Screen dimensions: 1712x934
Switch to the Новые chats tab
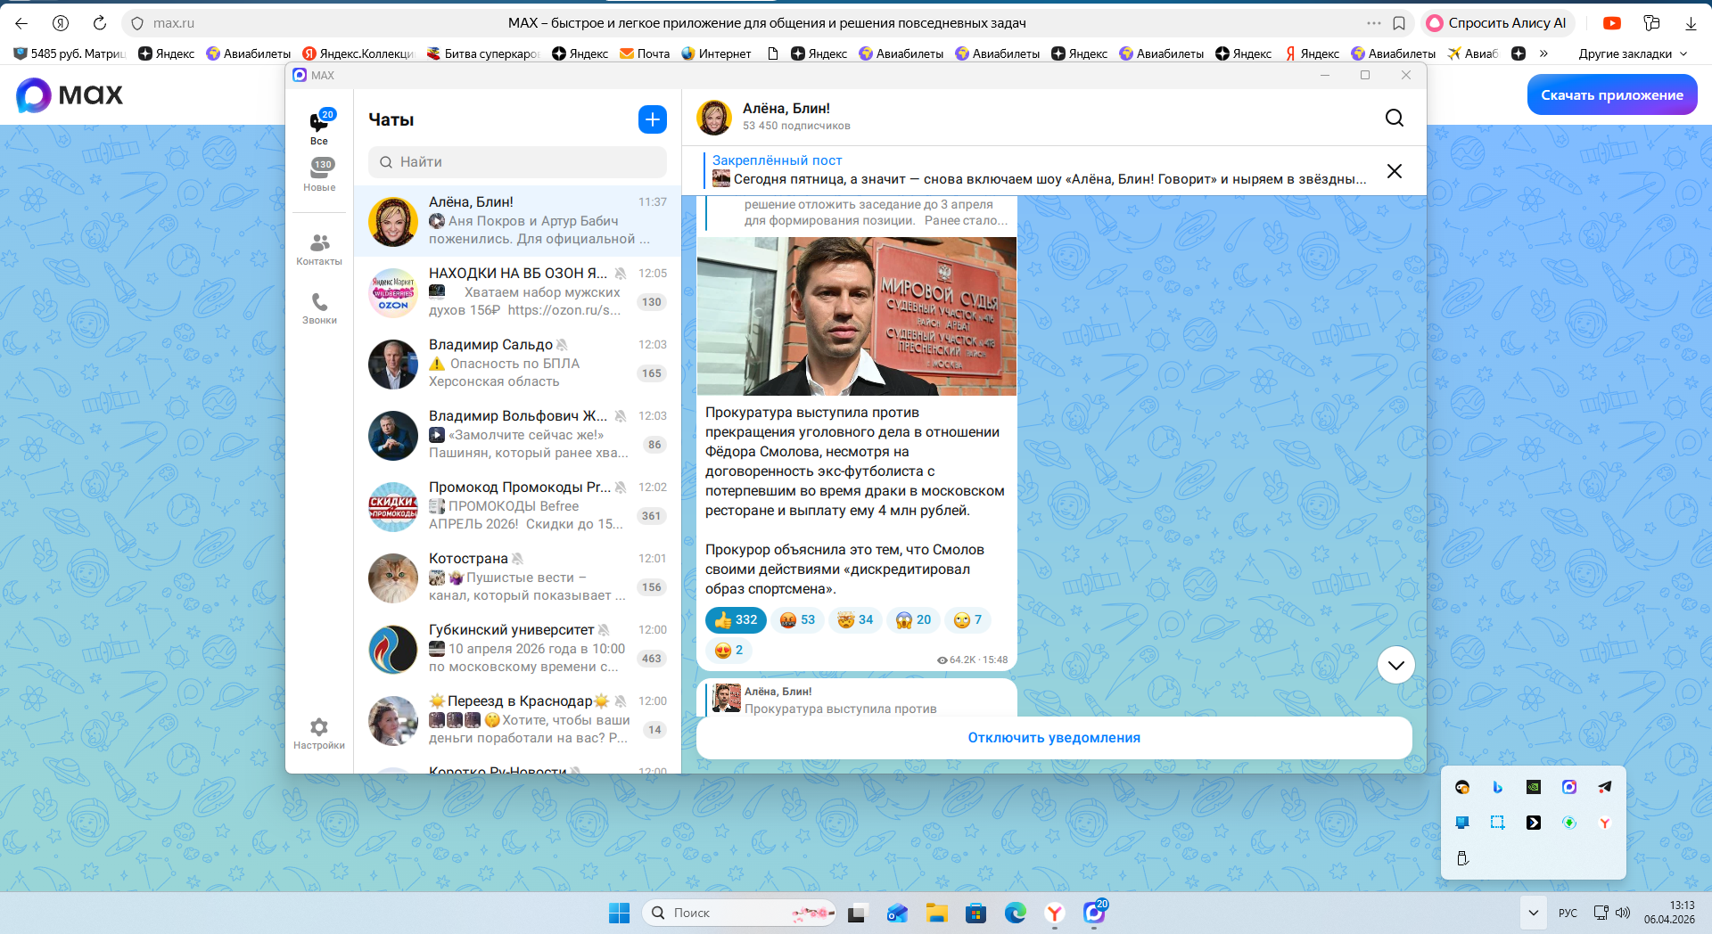click(x=319, y=175)
